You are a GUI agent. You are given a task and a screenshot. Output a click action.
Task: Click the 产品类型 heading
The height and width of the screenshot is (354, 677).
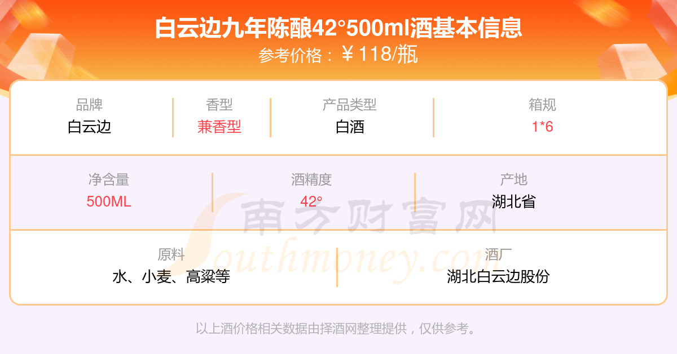point(350,105)
